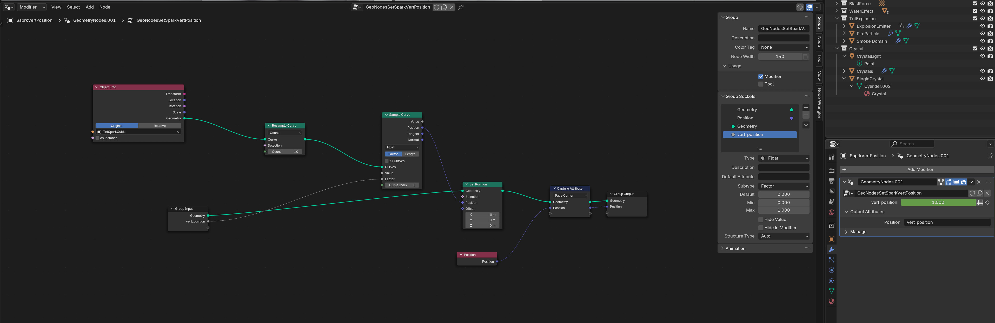
Task: Remove selected group socket with minus icon
Action: tap(806, 116)
